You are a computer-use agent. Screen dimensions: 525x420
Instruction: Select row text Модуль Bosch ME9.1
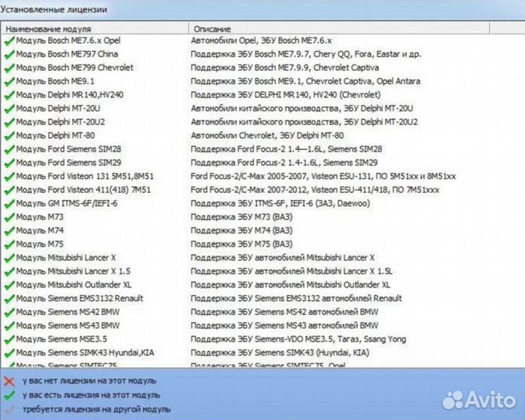55,81
